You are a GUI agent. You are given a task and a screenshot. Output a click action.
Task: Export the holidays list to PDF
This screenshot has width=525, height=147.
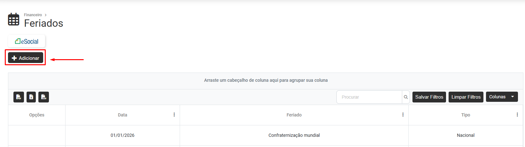(x=19, y=97)
